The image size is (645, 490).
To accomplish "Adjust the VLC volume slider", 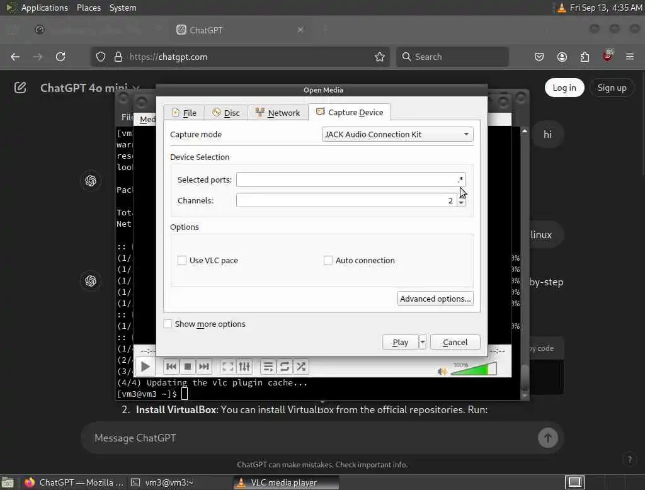I will click(x=474, y=369).
